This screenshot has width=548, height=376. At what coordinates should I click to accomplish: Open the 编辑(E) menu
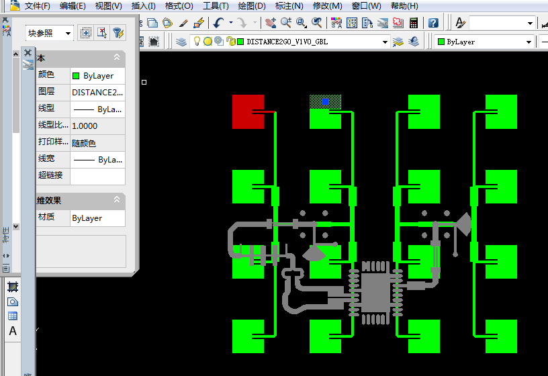pos(73,6)
